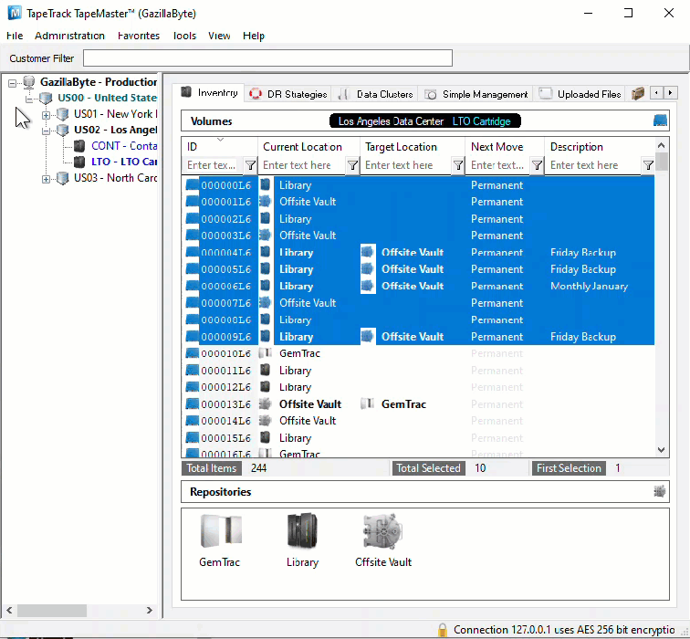Click the US00 United States node icon
Screen dimensions: 690x639
(x=46, y=98)
